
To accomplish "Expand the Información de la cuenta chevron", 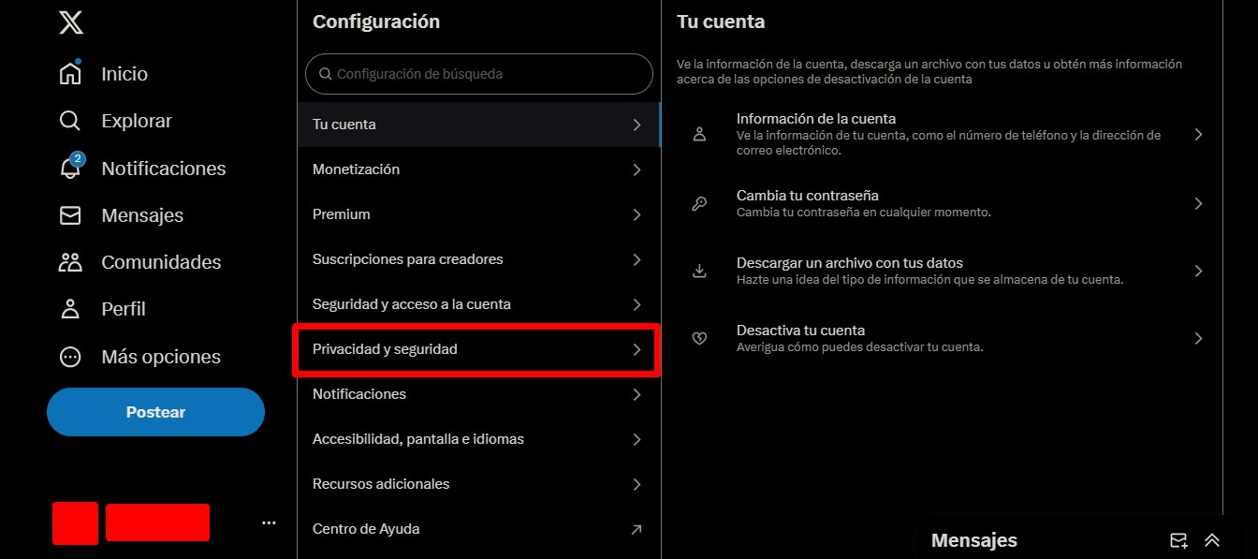I will [x=1198, y=135].
